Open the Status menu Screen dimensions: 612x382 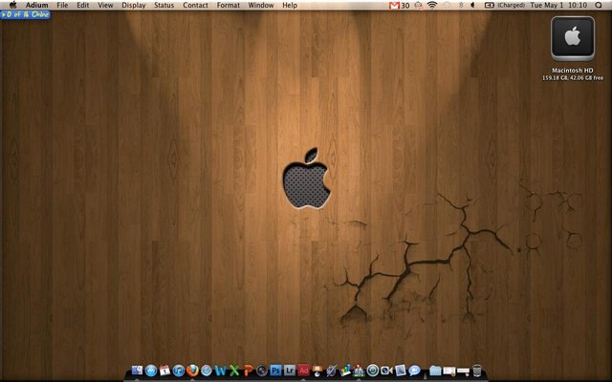[x=164, y=5]
